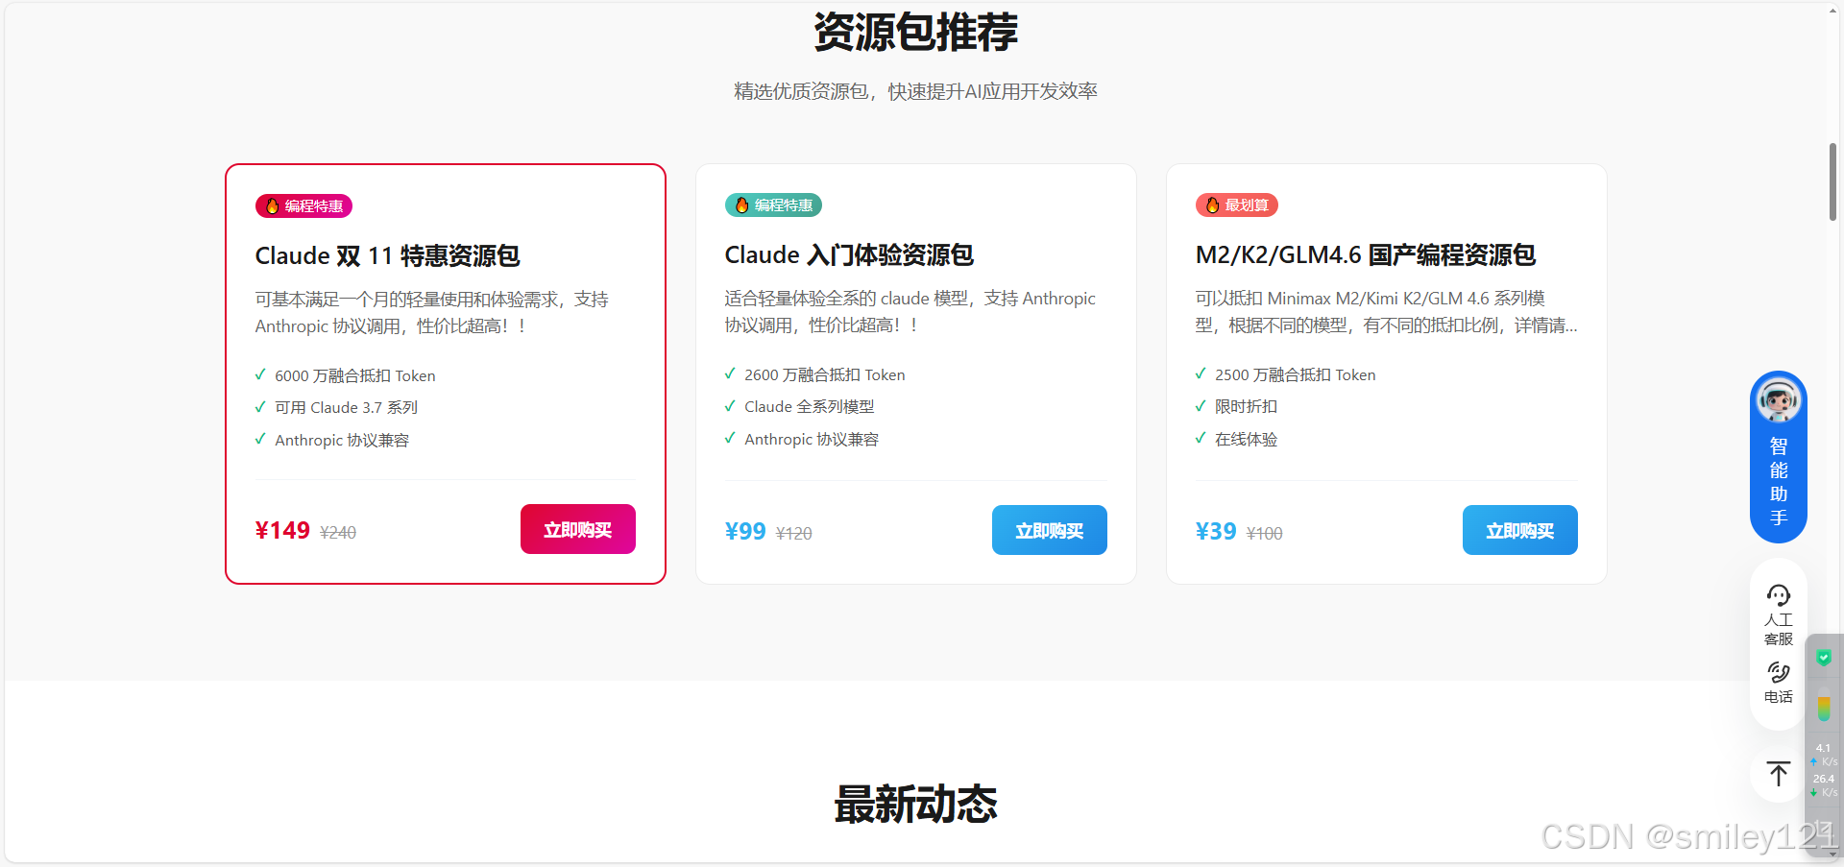Click checkmark beside 6000 万融合抵扣 Token

pos(259,375)
